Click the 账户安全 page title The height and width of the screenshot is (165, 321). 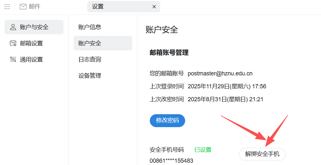162,30
